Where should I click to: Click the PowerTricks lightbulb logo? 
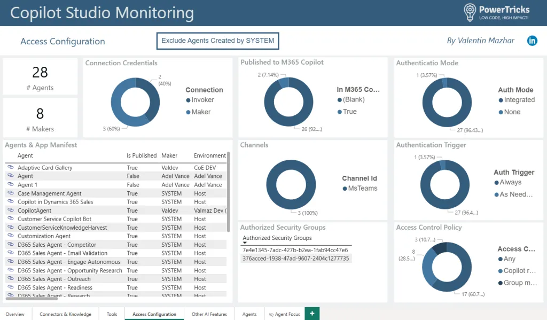tap(470, 12)
